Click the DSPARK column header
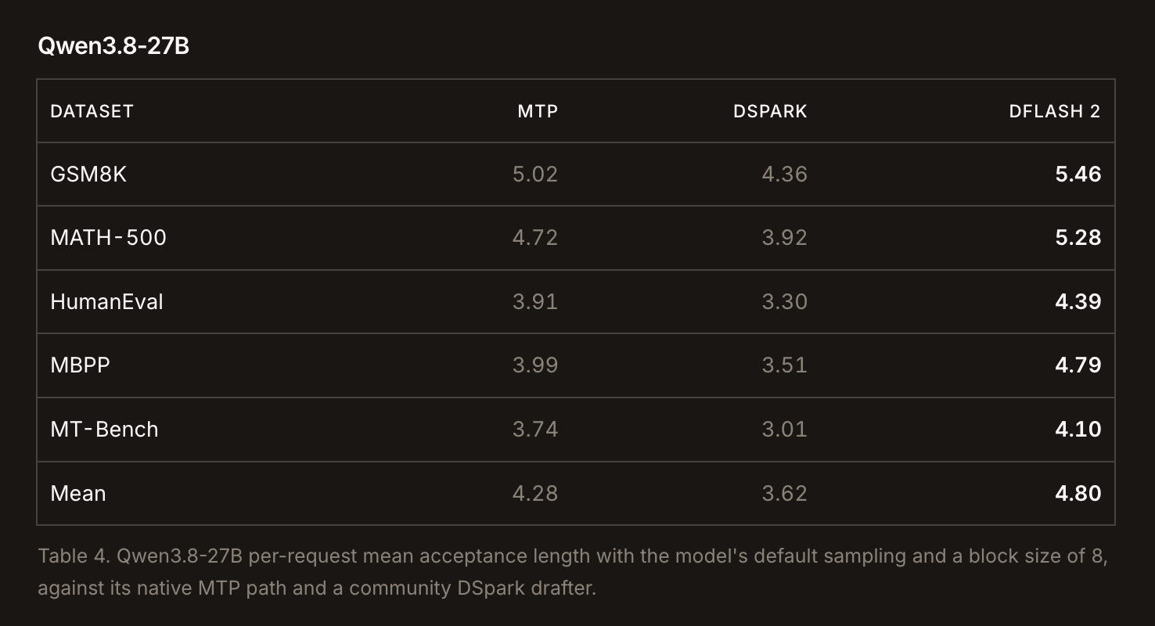The width and height of the screenshot is (1155, 626). (x=770, y=111)
